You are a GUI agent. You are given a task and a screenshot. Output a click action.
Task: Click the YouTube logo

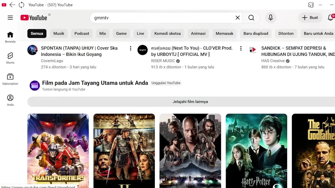coord(34,18)
